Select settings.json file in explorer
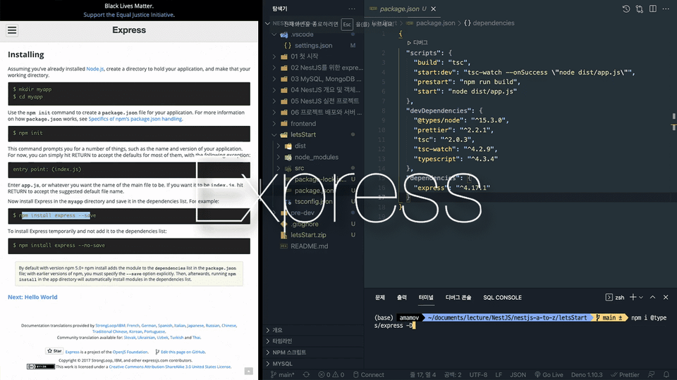The height and width of the screenshot is (380, 677). point(313,45)
